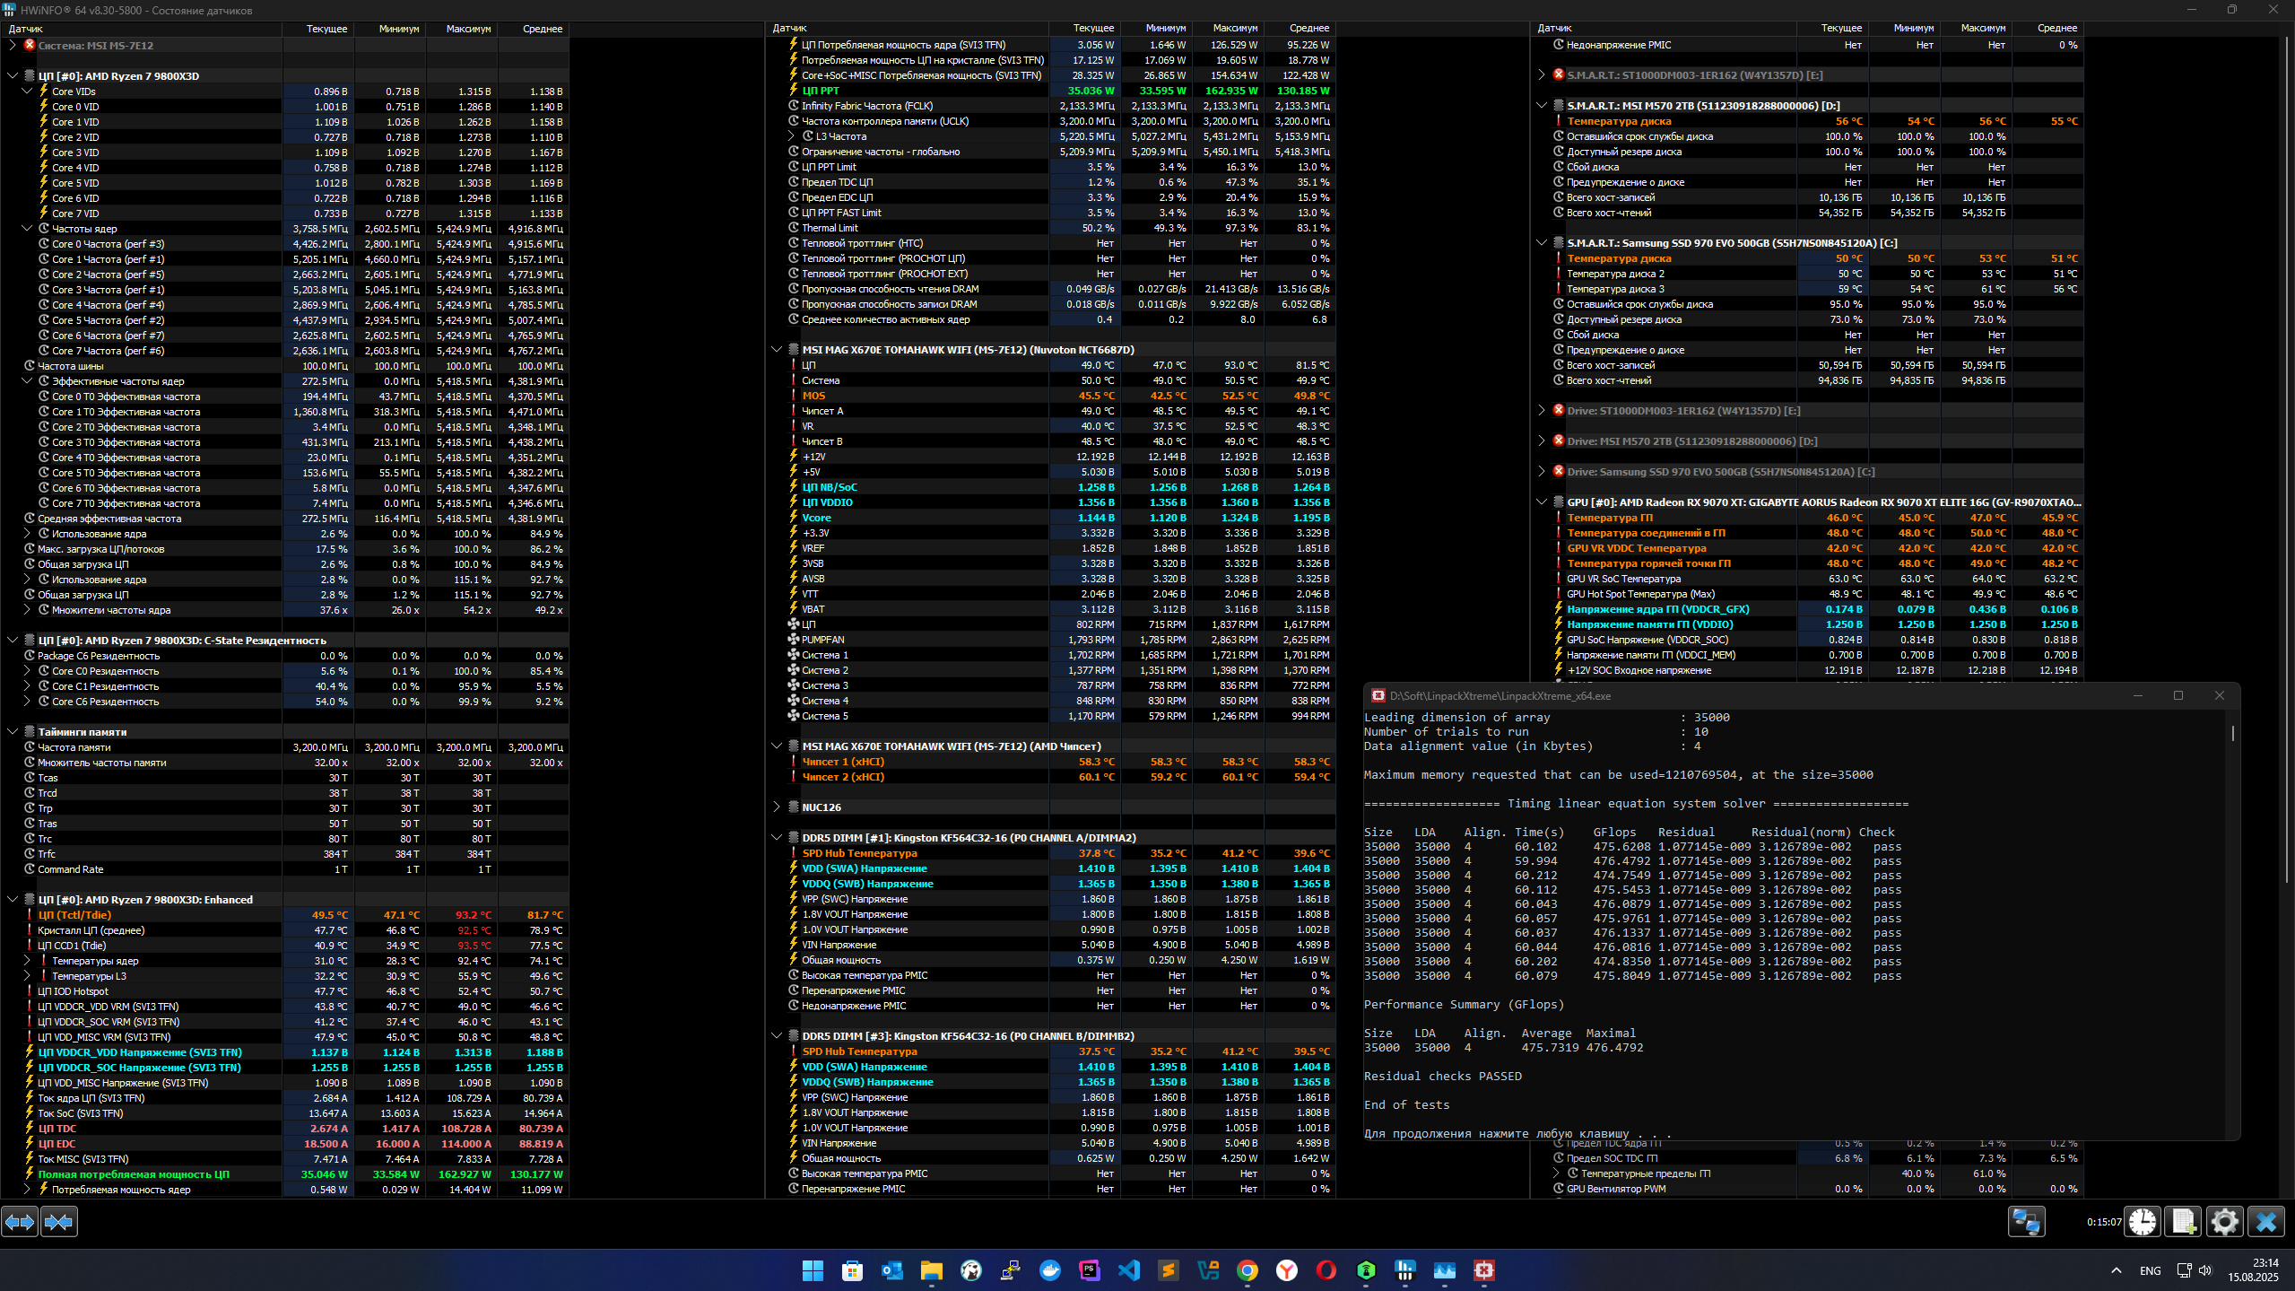Click the network computers remote-monitoring icon

[x=2026, y=1221]
